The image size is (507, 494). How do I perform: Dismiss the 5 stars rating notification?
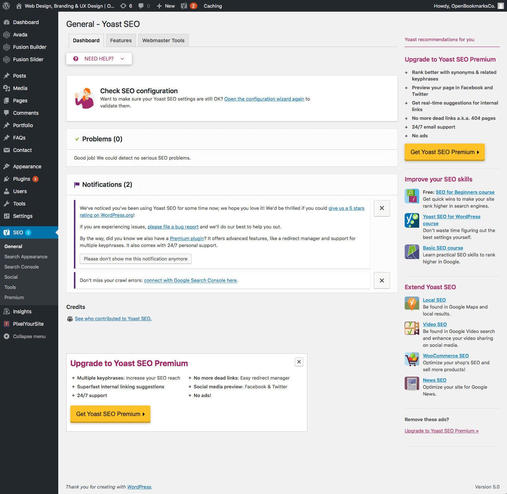(x=382, y=208)
